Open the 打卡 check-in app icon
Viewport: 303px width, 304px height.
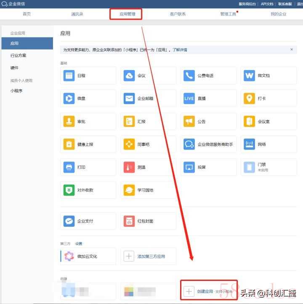249,99
